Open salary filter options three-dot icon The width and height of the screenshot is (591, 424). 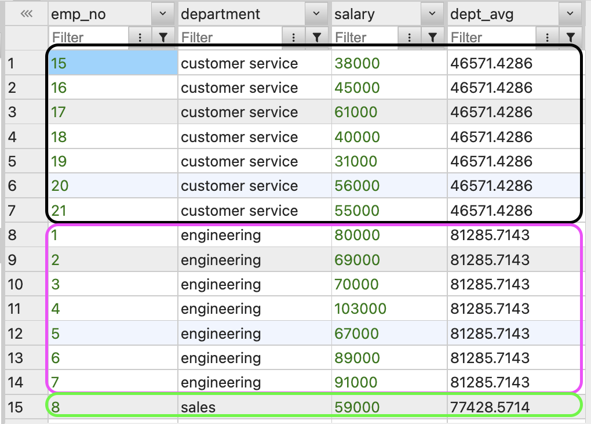click(x=409, y=37)
